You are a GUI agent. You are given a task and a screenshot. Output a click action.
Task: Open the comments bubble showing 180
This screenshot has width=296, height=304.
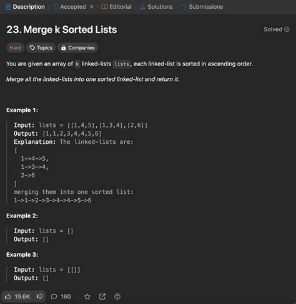pyautogui.click(x=61, y=297)
